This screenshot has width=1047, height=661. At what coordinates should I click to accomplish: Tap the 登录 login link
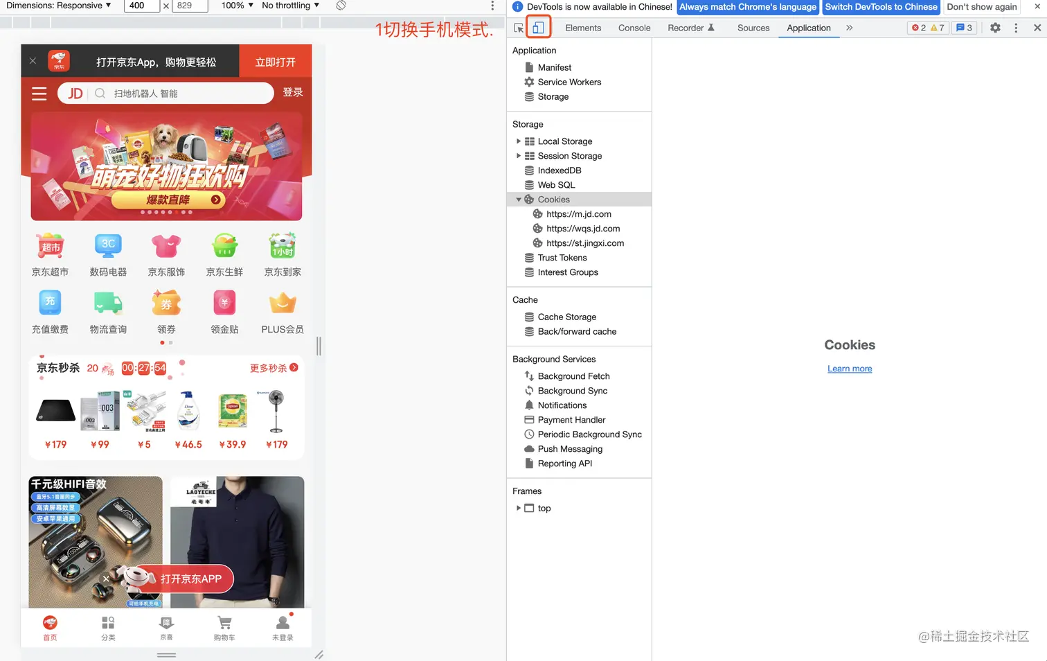293,92
